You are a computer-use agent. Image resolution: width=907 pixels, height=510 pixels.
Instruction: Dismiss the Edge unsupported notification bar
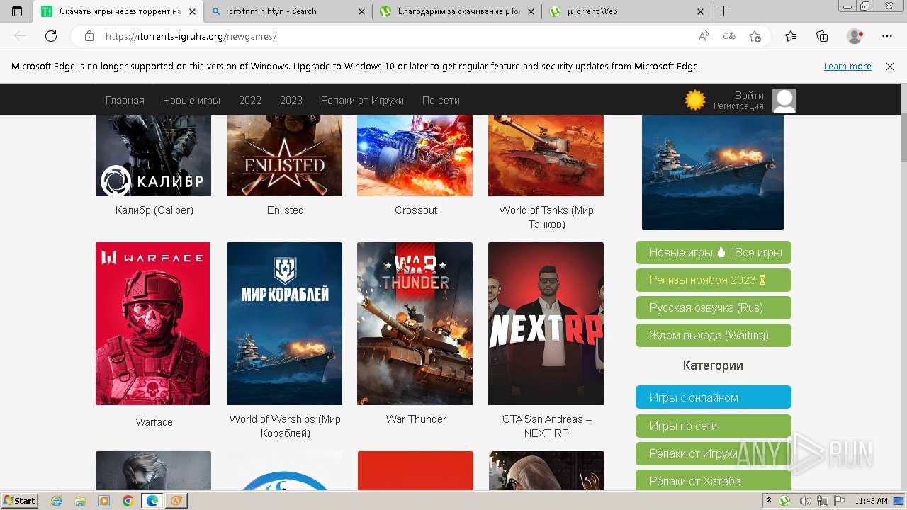[x=890, y=67]
